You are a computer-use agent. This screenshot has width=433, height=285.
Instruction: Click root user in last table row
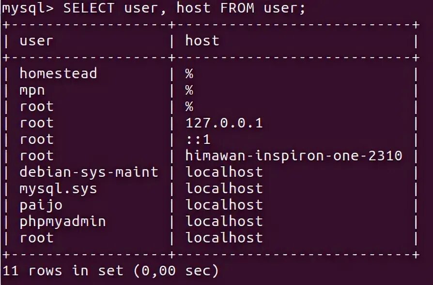pos(36,238)
